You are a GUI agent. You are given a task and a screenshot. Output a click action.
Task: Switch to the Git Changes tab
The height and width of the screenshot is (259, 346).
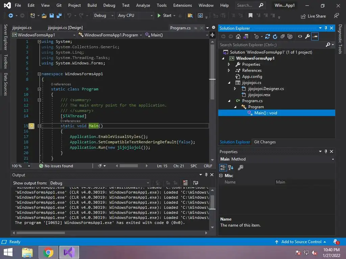tap(265, 142)
